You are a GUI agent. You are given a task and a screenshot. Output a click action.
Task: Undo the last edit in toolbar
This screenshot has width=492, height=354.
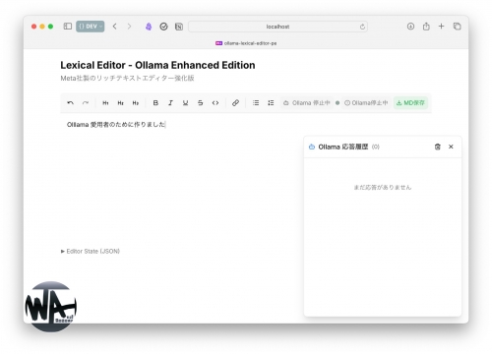pos(70,103)
